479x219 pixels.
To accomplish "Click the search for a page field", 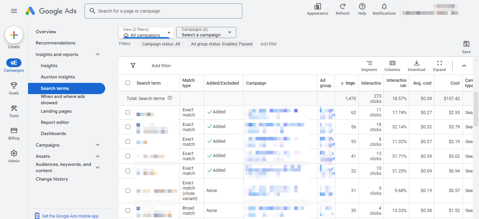I will point(163,11).
